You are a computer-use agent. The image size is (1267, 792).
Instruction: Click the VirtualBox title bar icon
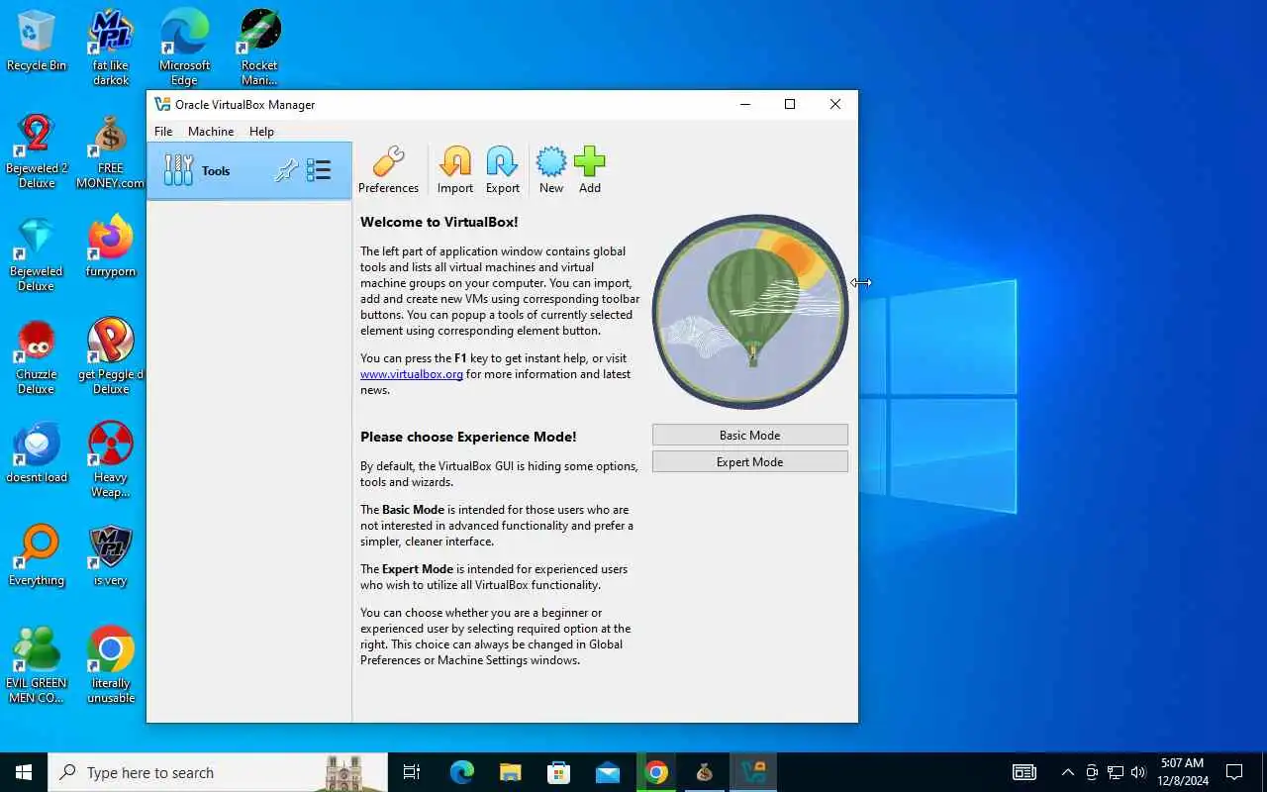[x=163, y=104]
